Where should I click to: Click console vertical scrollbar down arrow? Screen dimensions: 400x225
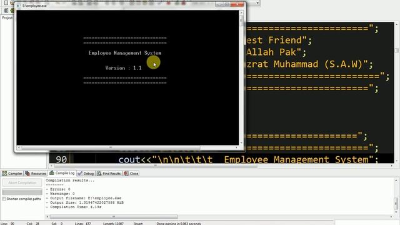click(241, 143)
